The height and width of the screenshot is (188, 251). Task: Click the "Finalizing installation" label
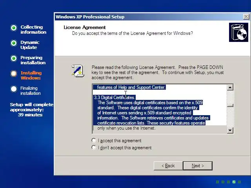point(31,90)
